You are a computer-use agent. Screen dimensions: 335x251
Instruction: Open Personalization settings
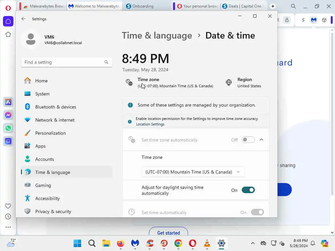click(x=67, y=133)
